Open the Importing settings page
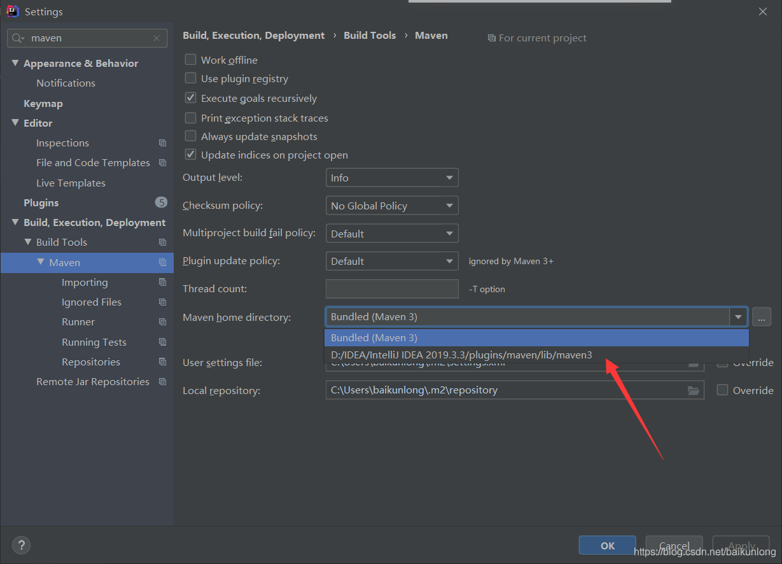Screen dimensions: 782x564 click(85, 283)
